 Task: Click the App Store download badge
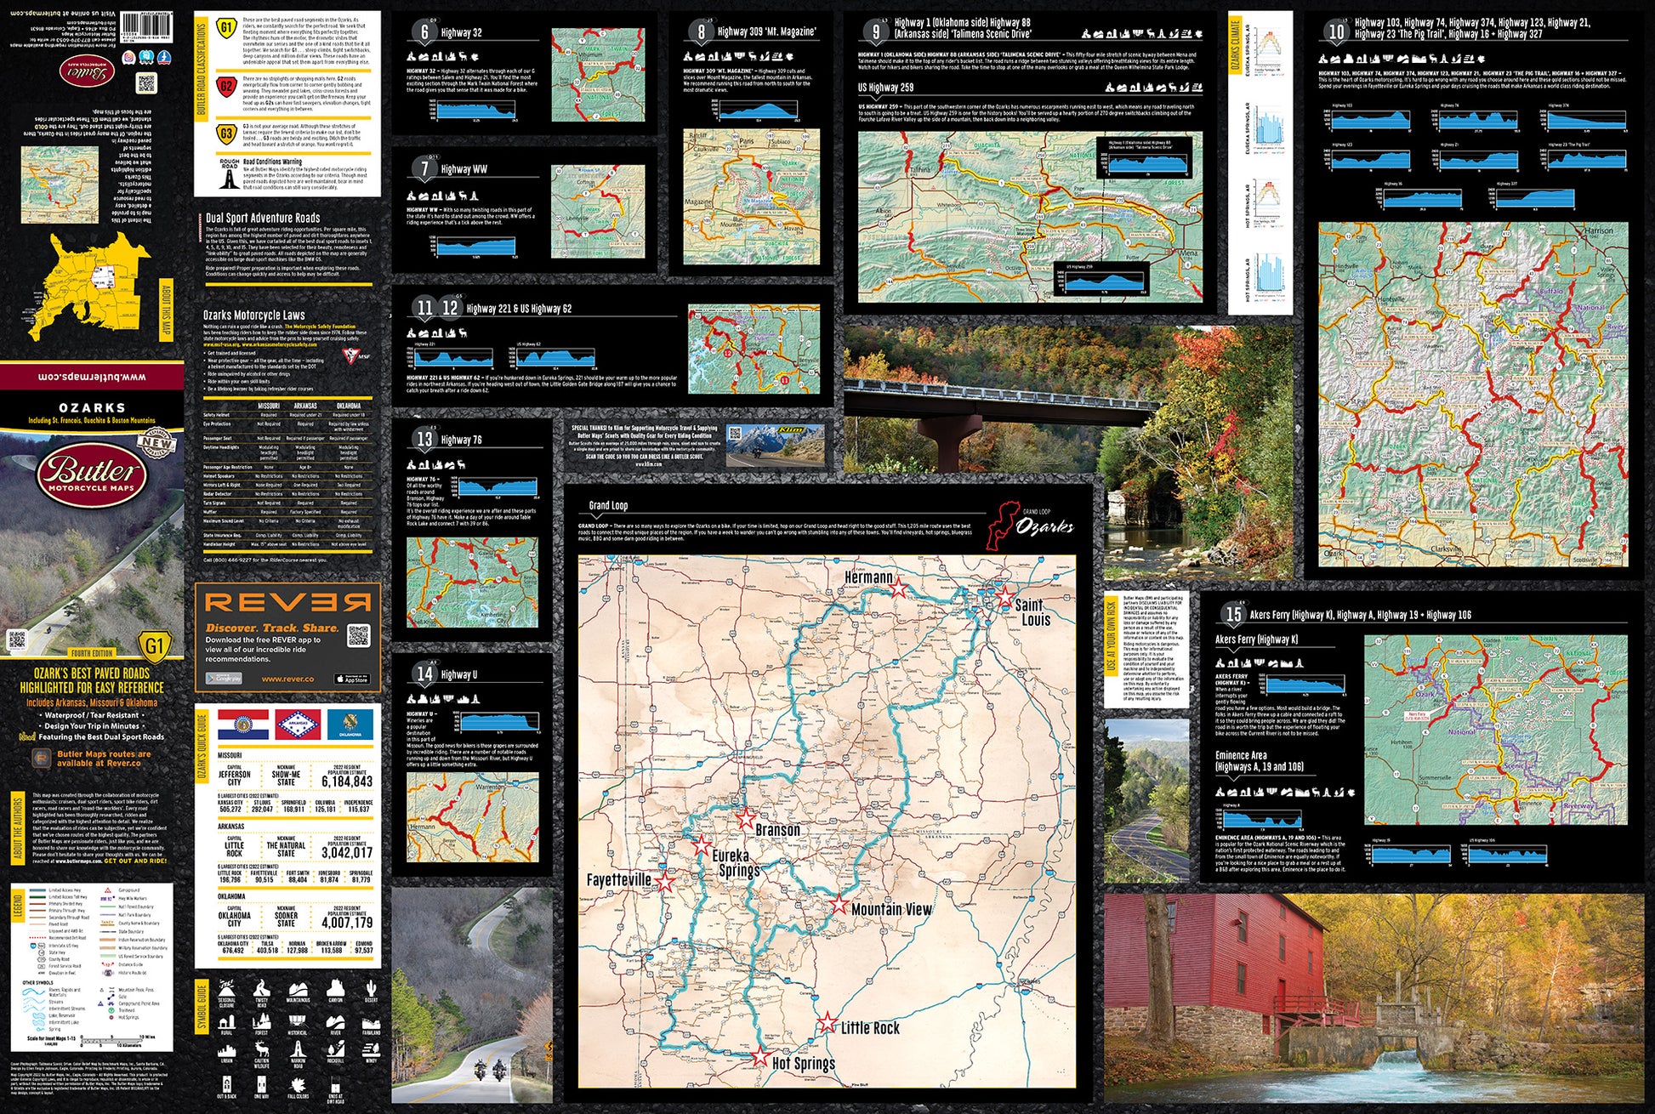click(352, 679)
